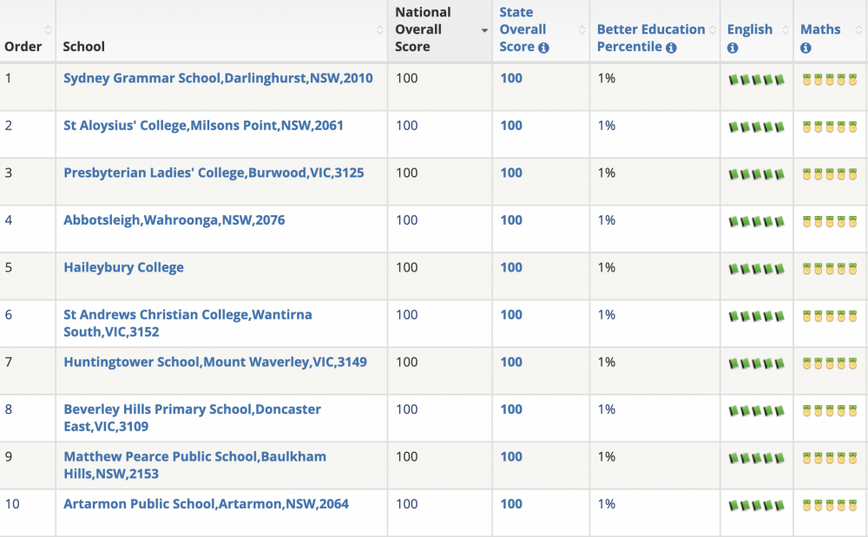
Task: Toggle the National Overall Score descending sort arrow
Action: 484,30
